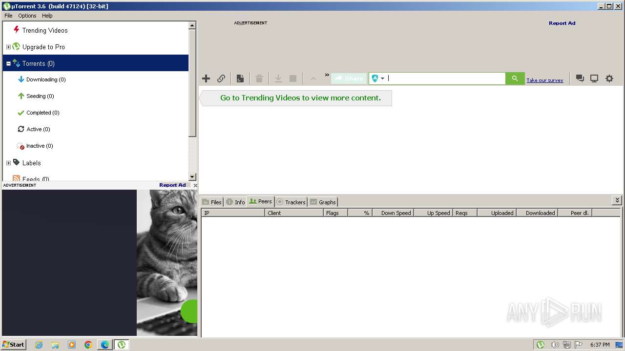
Task: Switch to the Trackers tab
Action: coord(291,202)
